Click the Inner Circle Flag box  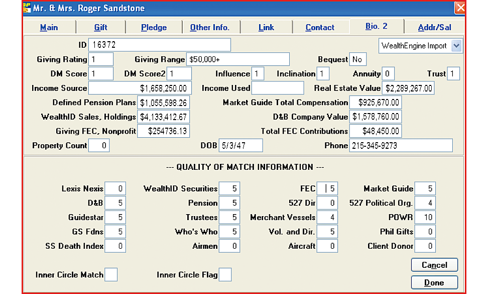pyautogui.click(x=225, y=275)
